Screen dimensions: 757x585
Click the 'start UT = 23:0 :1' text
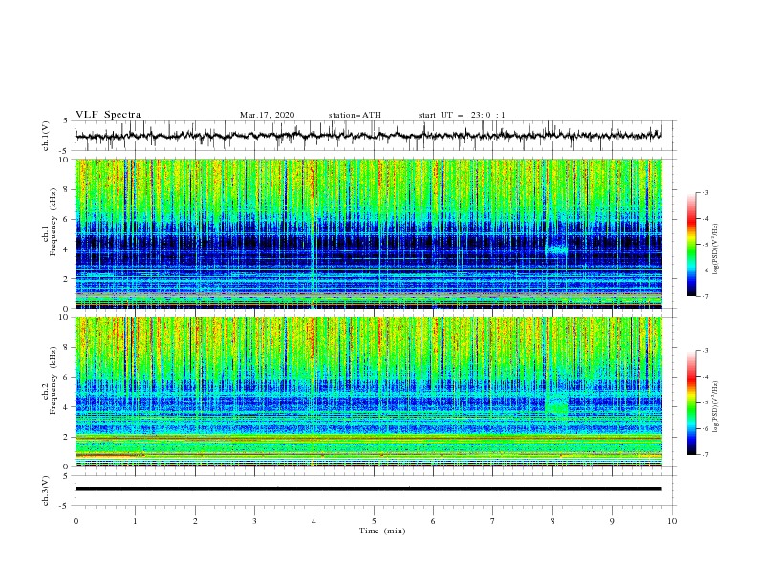(462, 115)
